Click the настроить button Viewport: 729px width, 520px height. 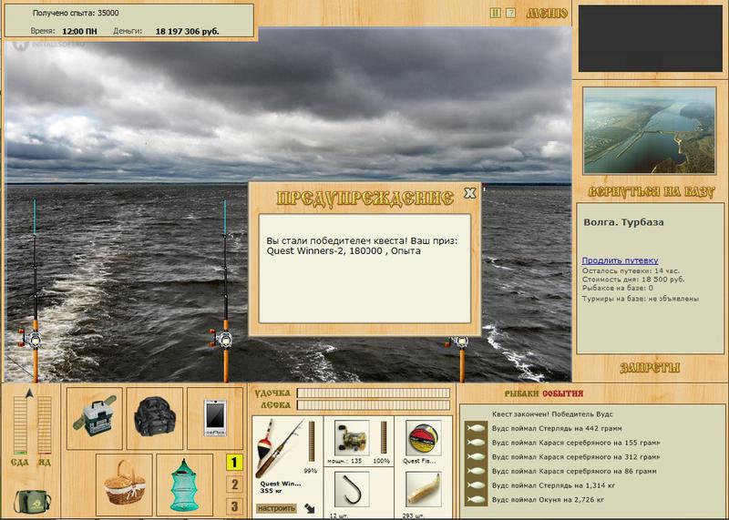[276, 508]
